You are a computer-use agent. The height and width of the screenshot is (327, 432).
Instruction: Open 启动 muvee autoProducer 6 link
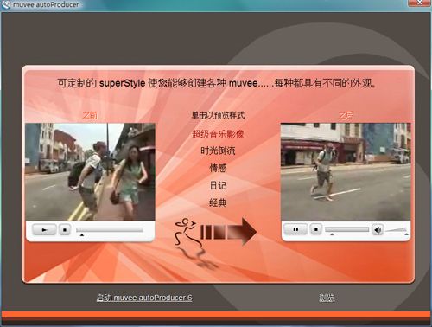(x=144, y=298)
